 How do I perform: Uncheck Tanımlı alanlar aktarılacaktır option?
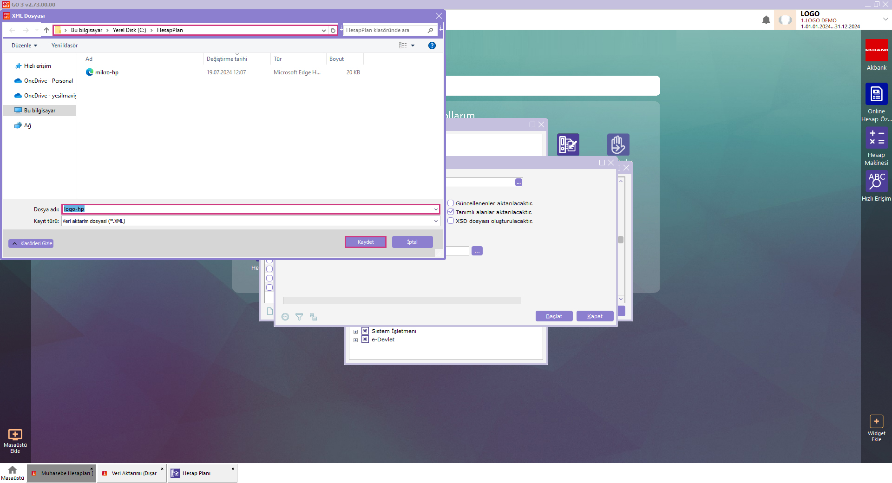pos(451,212)
